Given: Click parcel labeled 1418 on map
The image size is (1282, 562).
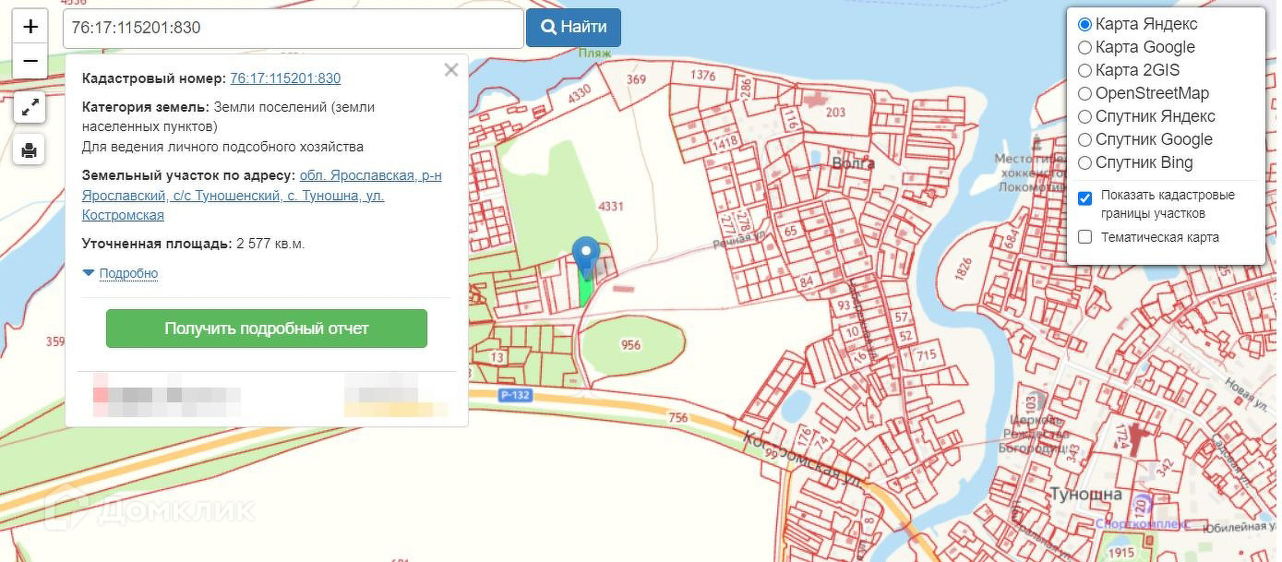Looking at the screenshot, I should pyautogui.click(x=725, y=142).
